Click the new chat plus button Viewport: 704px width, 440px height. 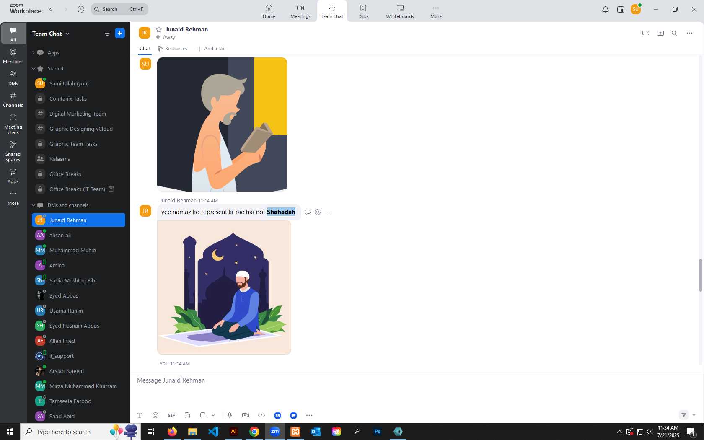pyautogui.click(x=120, y=33)
